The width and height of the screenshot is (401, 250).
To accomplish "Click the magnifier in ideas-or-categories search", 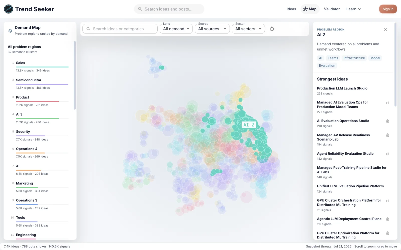I will pyautogui.click(x=88, y=29).
